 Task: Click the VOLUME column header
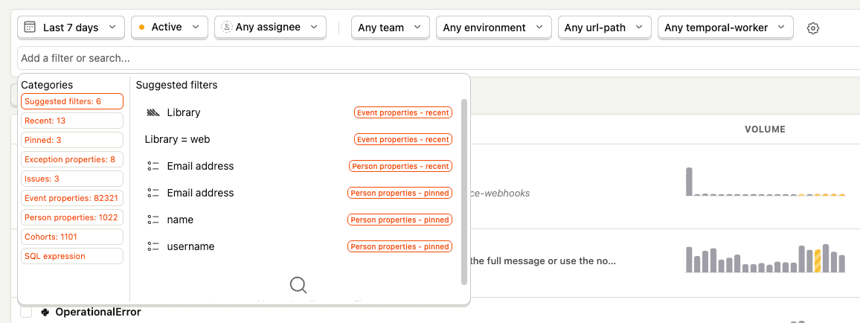[x=765, y=129]
